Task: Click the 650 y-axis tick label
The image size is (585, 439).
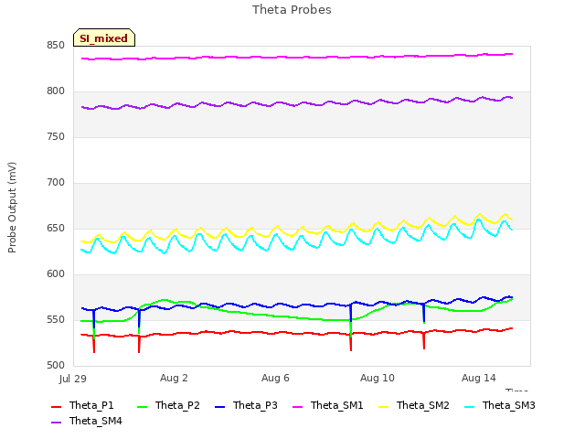Action: pyautogui.click(x=56, y=229)
